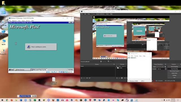Click the OBS preview canvas
Image resolution: width=181 pixels, height=102 pixels.
131,38
